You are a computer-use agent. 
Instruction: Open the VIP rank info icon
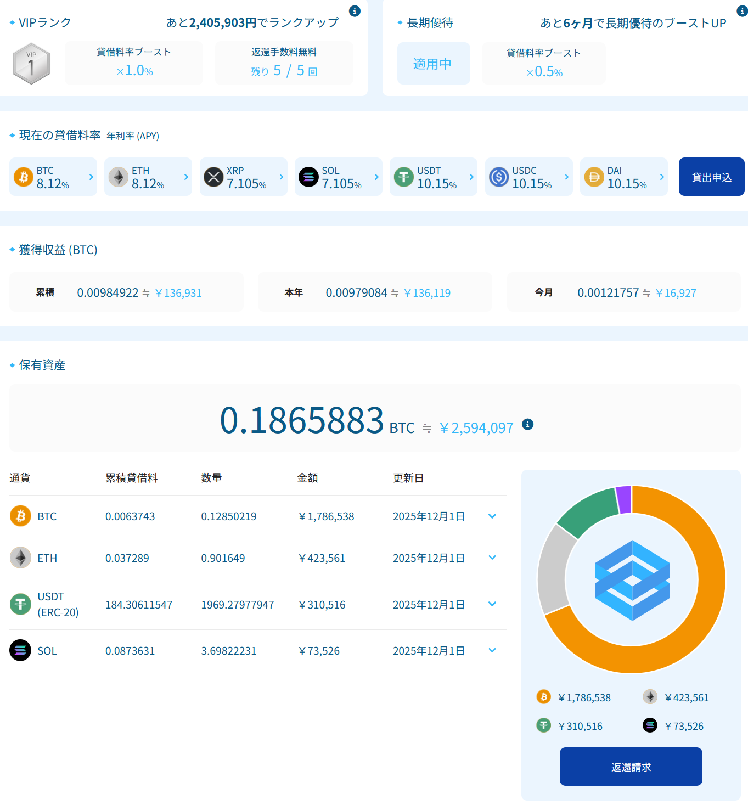[355, 11]
